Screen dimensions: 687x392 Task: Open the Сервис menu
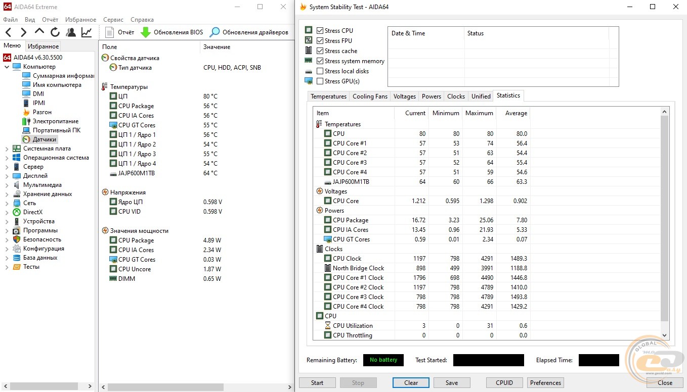(113, 20)
